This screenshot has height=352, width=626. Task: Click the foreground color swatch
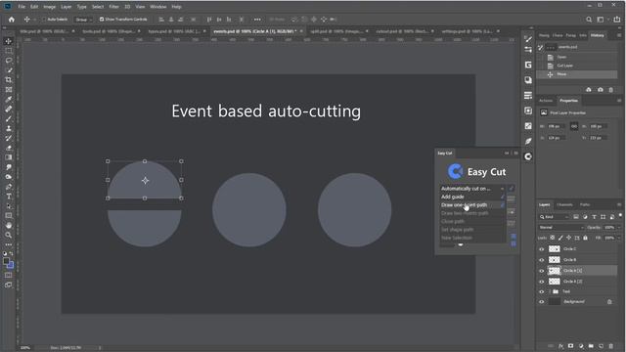coord(6,261)
